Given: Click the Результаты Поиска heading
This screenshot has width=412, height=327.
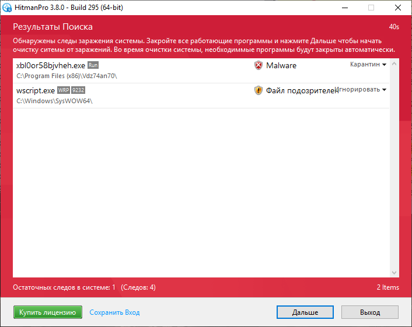Looking at the screenshot, I should click(x=53, y=27).
